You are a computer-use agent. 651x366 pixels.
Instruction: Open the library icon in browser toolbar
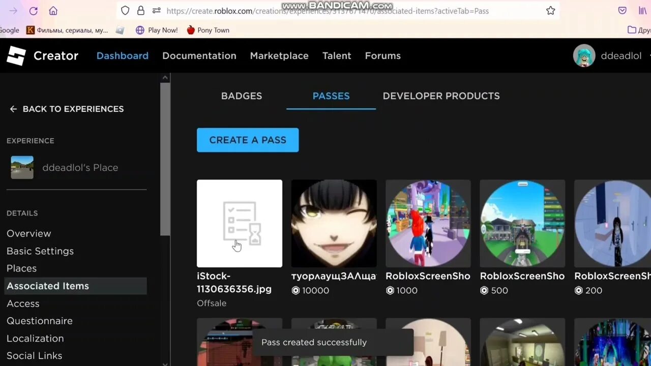pos(643,10)
